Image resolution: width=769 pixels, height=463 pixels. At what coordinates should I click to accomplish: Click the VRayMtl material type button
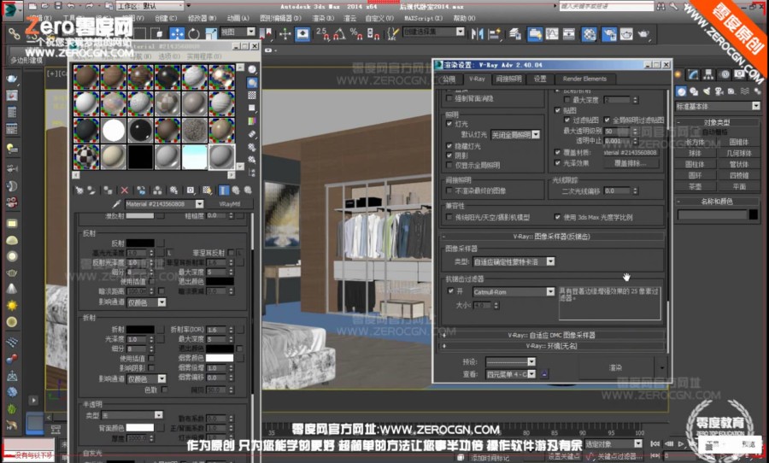point(232,205)
